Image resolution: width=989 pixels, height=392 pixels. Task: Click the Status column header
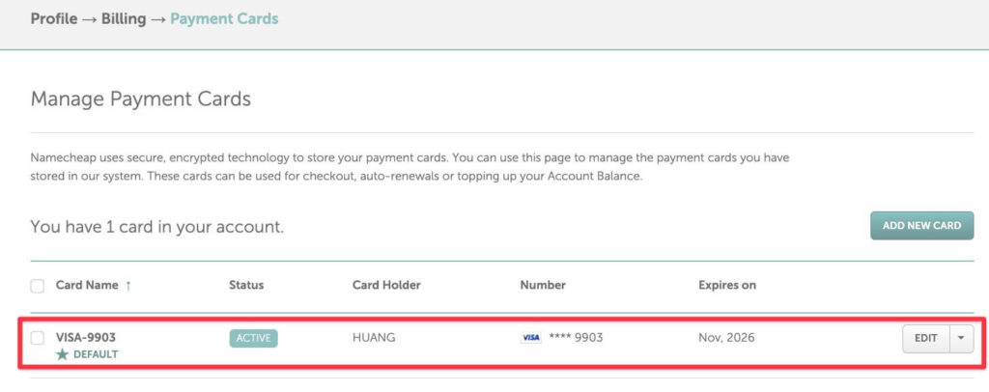click(x=246, y=285)
